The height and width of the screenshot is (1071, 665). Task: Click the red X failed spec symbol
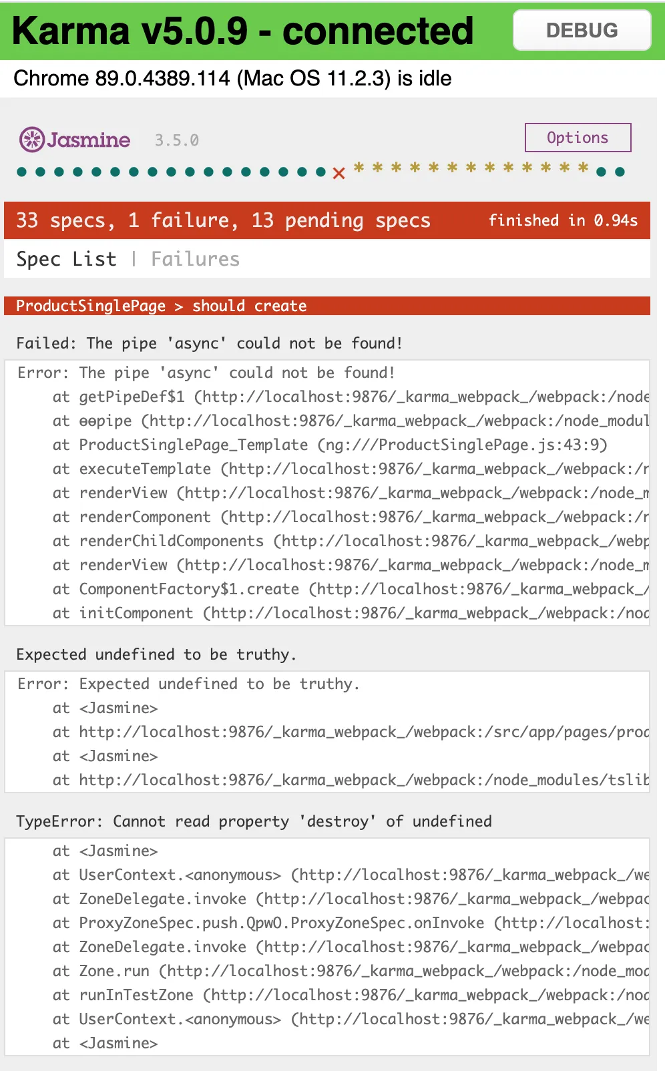339,174
